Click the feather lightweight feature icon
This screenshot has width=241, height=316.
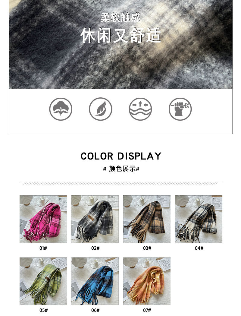101,109
